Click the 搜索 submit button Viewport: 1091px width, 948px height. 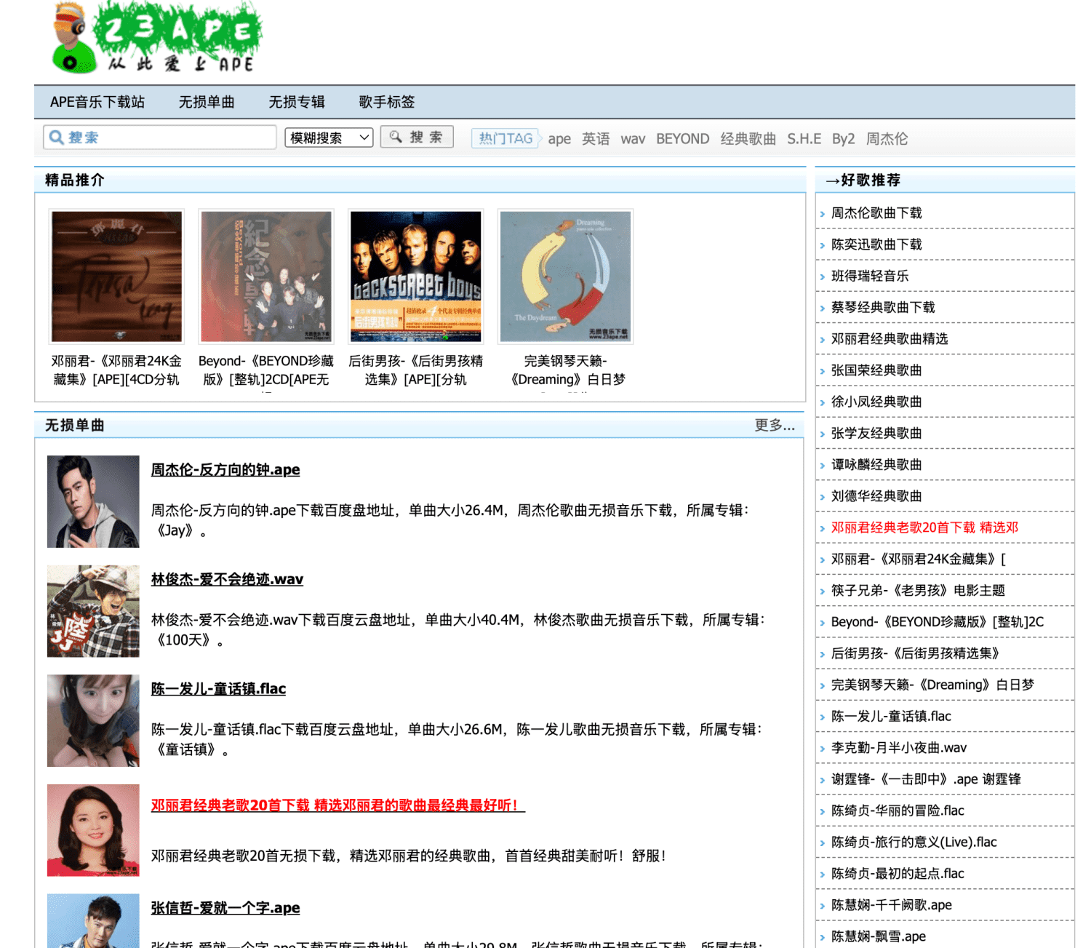(x=417, y=137)
